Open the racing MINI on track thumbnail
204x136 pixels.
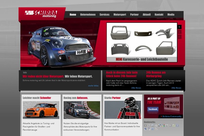pyautogui.click(x=82, y=110)
